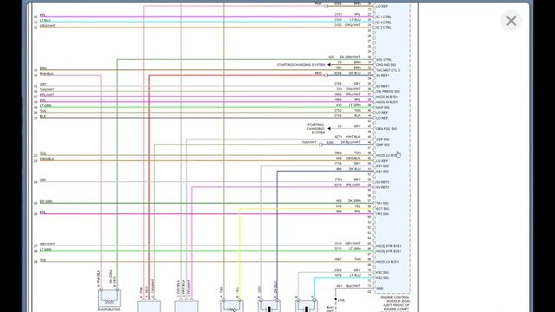This screenshot has width=555, height=312.
Task: Click the TP2 SIG pin label
Action: tap(382, 214)
